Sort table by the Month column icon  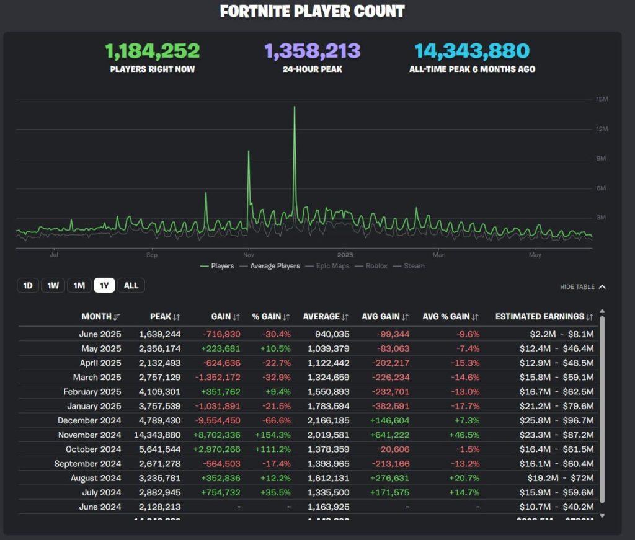117,317
